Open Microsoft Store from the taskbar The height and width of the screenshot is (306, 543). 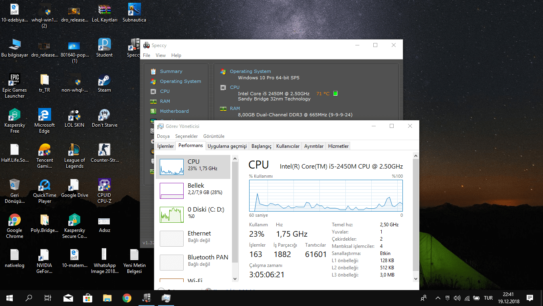[88, 298]
